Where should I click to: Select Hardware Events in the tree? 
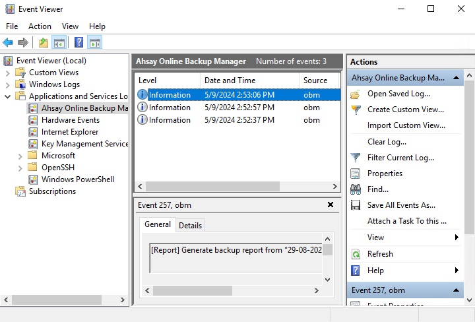(71, 120)
